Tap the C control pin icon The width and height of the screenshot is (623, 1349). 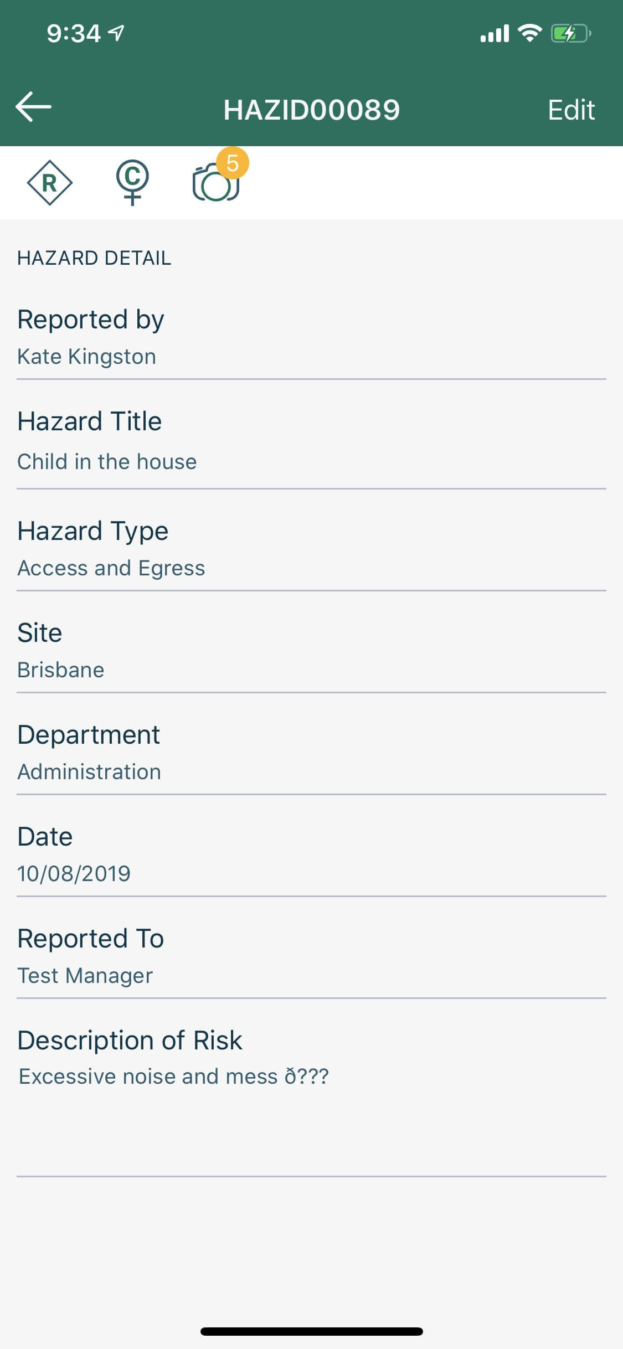[x=132, y=182]
